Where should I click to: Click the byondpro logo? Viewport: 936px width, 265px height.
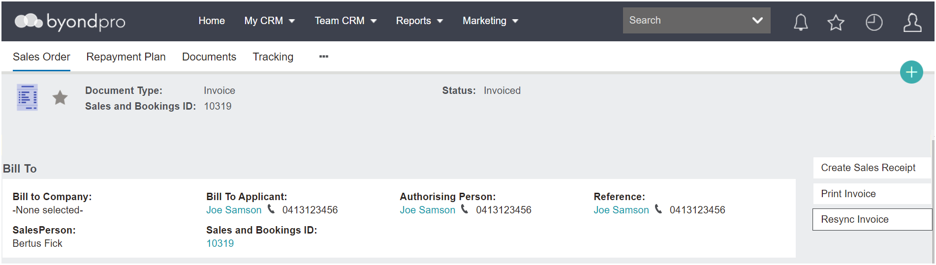click(70, 22)
